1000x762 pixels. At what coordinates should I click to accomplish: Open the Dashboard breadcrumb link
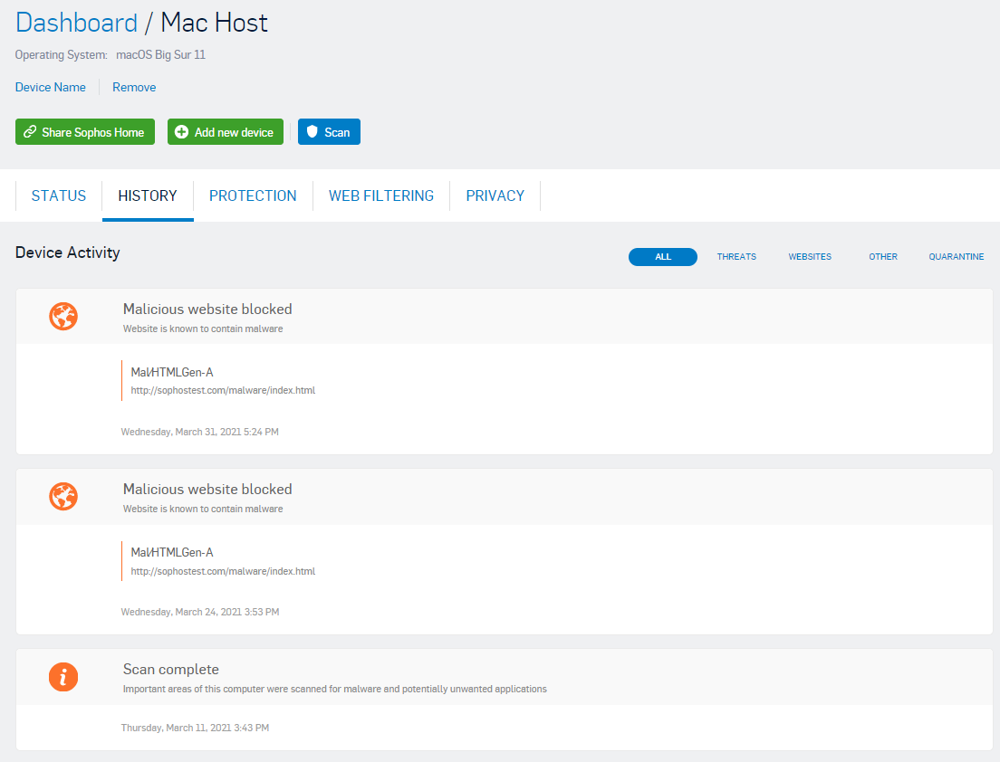76,23
